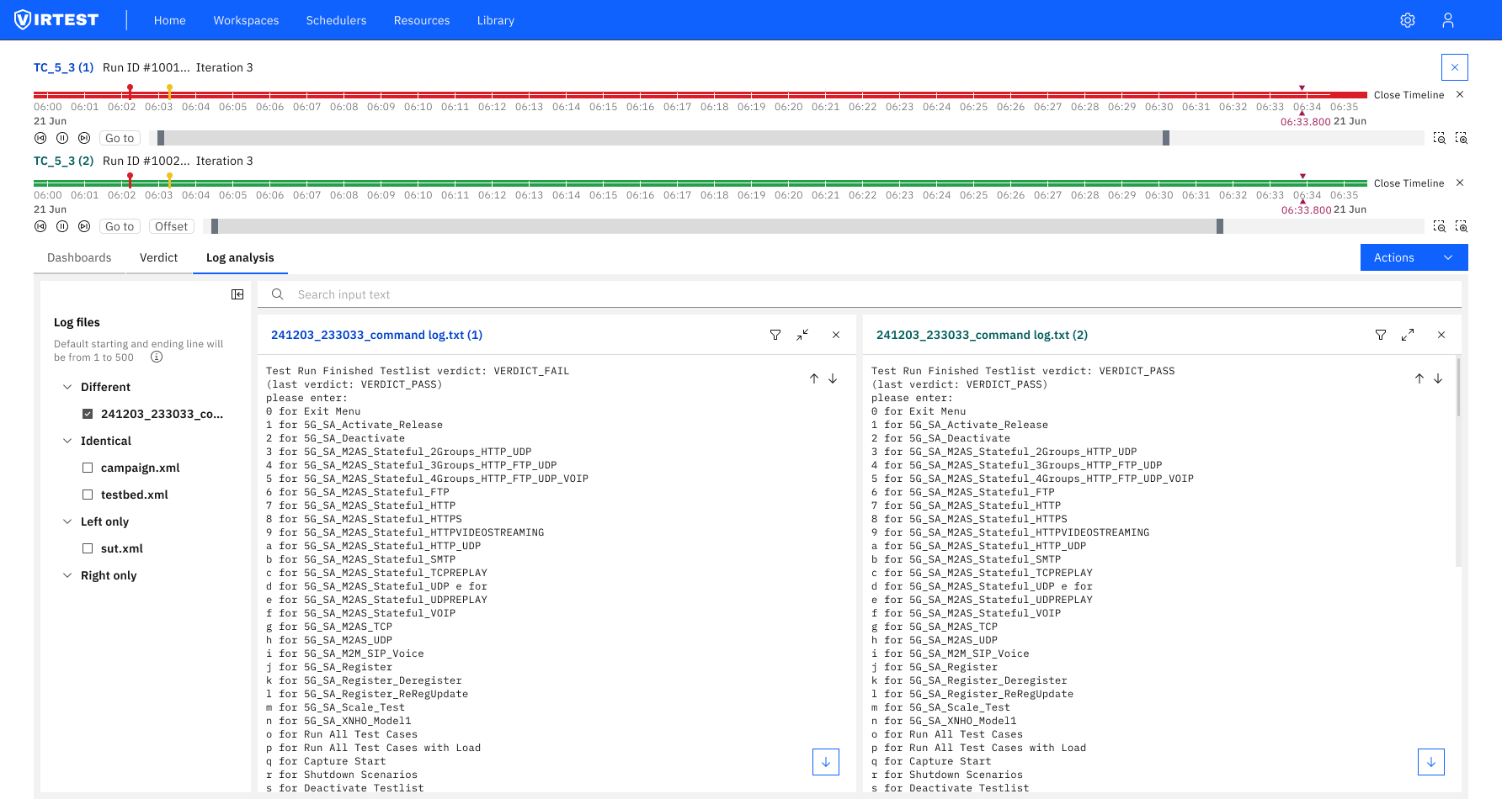Collapse the Identical file group
1502x799 pixels.
point(67,441)
